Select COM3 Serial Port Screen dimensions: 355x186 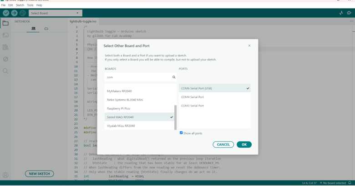tap(215, 106)
